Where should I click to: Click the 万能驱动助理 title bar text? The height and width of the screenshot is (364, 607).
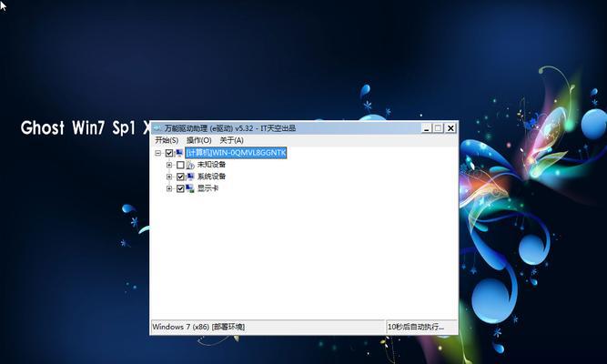pos(230,128)
